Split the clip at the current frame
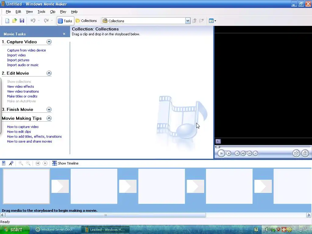The height and width of the screenshot is (234, 312). [x=296, y=154]
